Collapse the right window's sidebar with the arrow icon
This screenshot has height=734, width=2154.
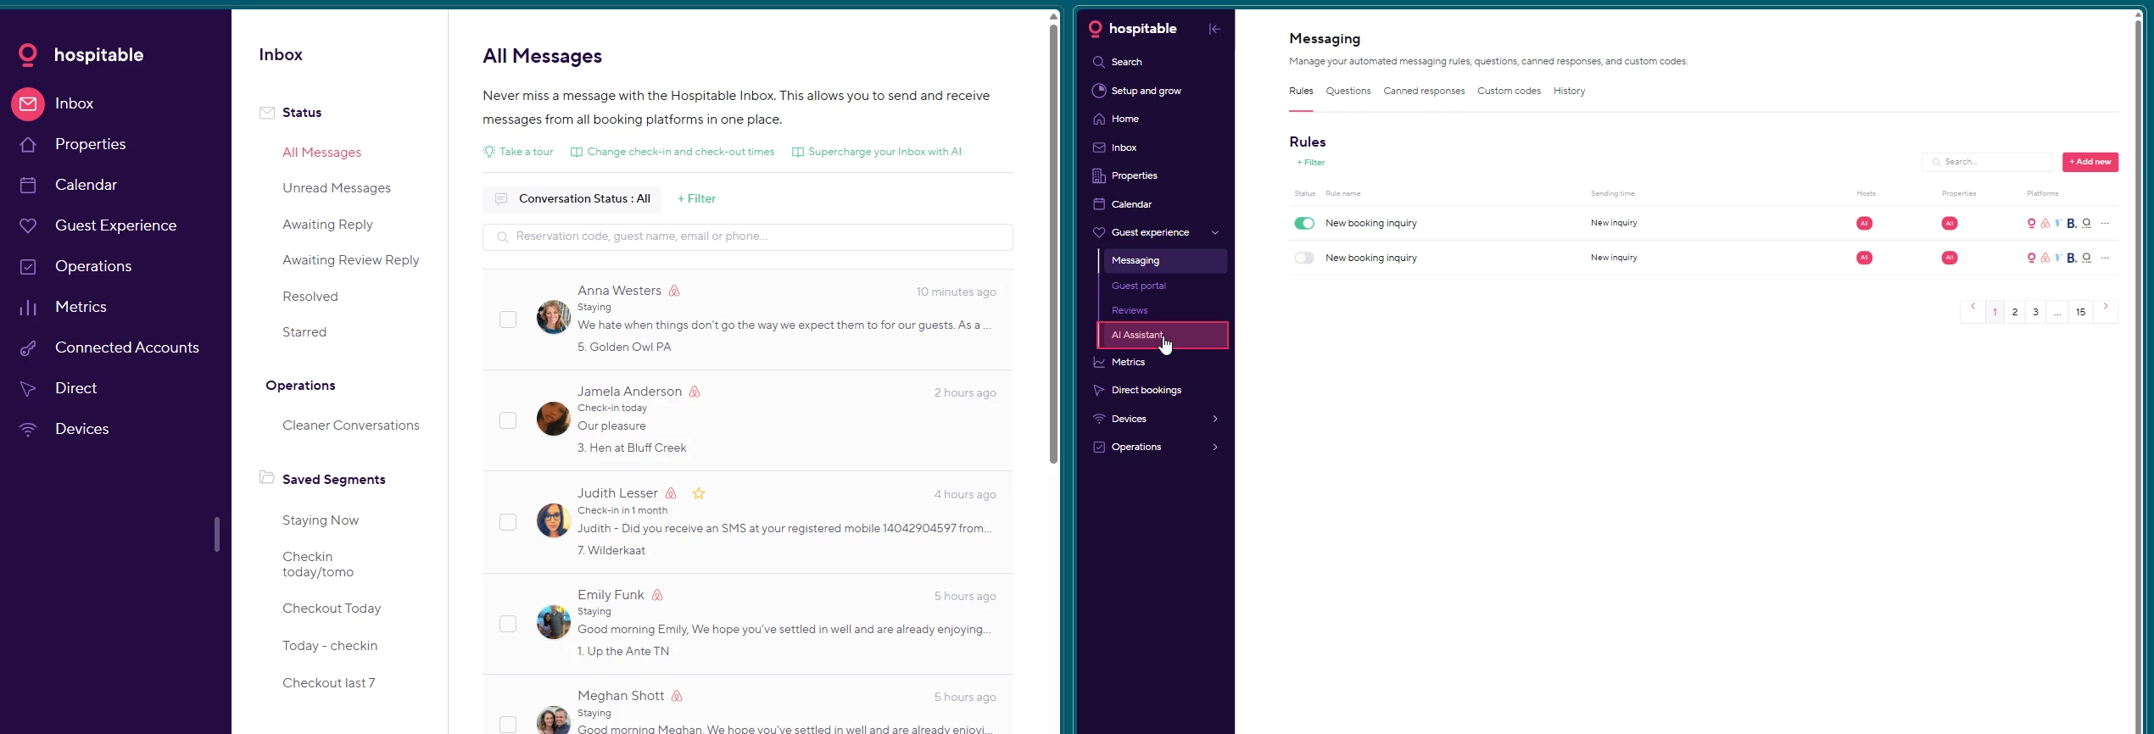pos(1214,29)
